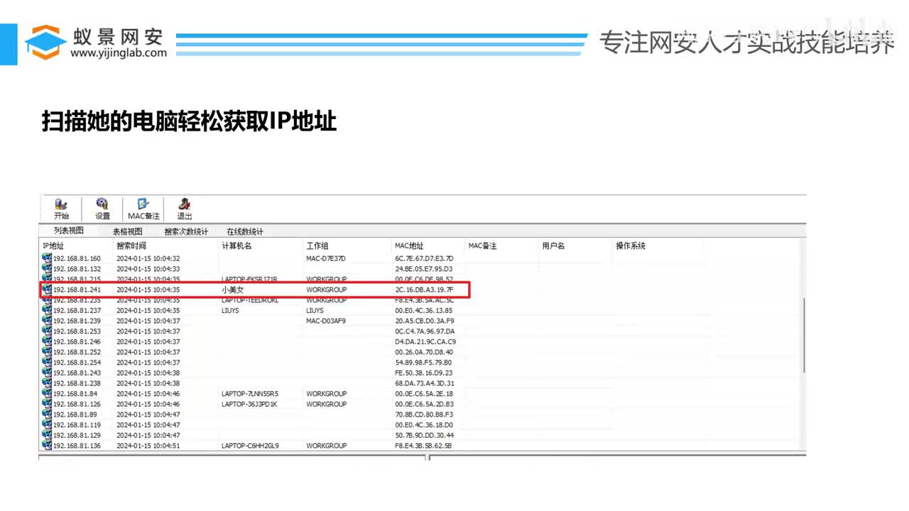Screen dimensions: 909x511
Task: Open the MAC备注 toolbar tool
Action: pyautogui.click(x=143, y=209)
